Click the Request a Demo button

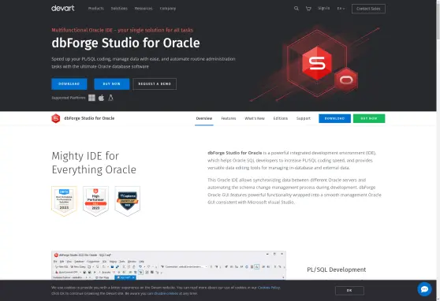pos(155,84)
